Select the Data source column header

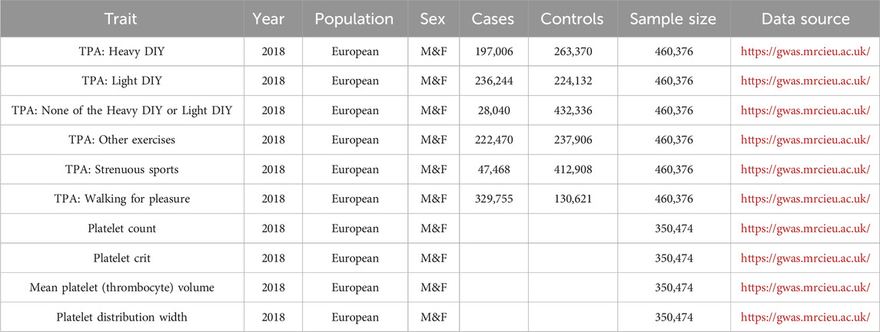click(805, 18)
